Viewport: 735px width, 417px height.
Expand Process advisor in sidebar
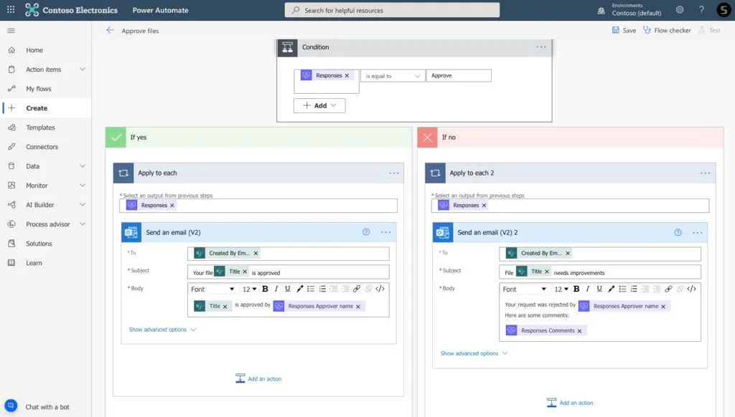coord(83,224)
